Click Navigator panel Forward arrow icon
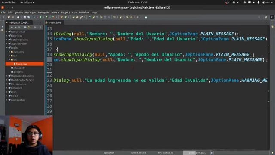 pos(15,28)
